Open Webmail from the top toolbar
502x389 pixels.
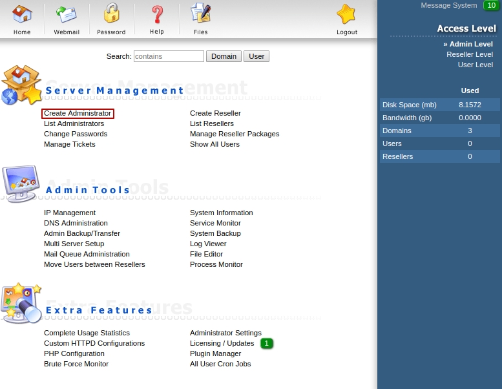[x=67, y=14]
